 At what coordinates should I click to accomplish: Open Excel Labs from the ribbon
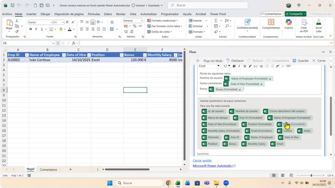point(319,24)
